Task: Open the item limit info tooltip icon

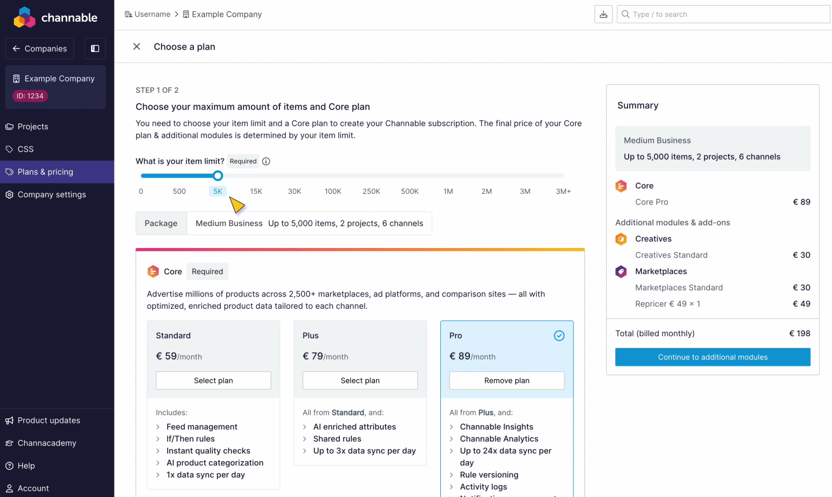Action: 266,161
